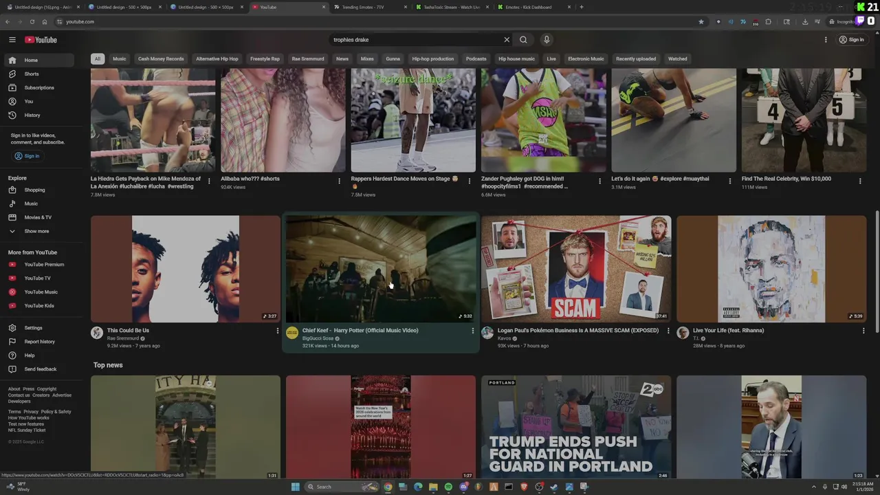Open YouTube settings three-dot menu near Sign in
The height and width of the screenshot is (495, 880).
pos(826,40)
